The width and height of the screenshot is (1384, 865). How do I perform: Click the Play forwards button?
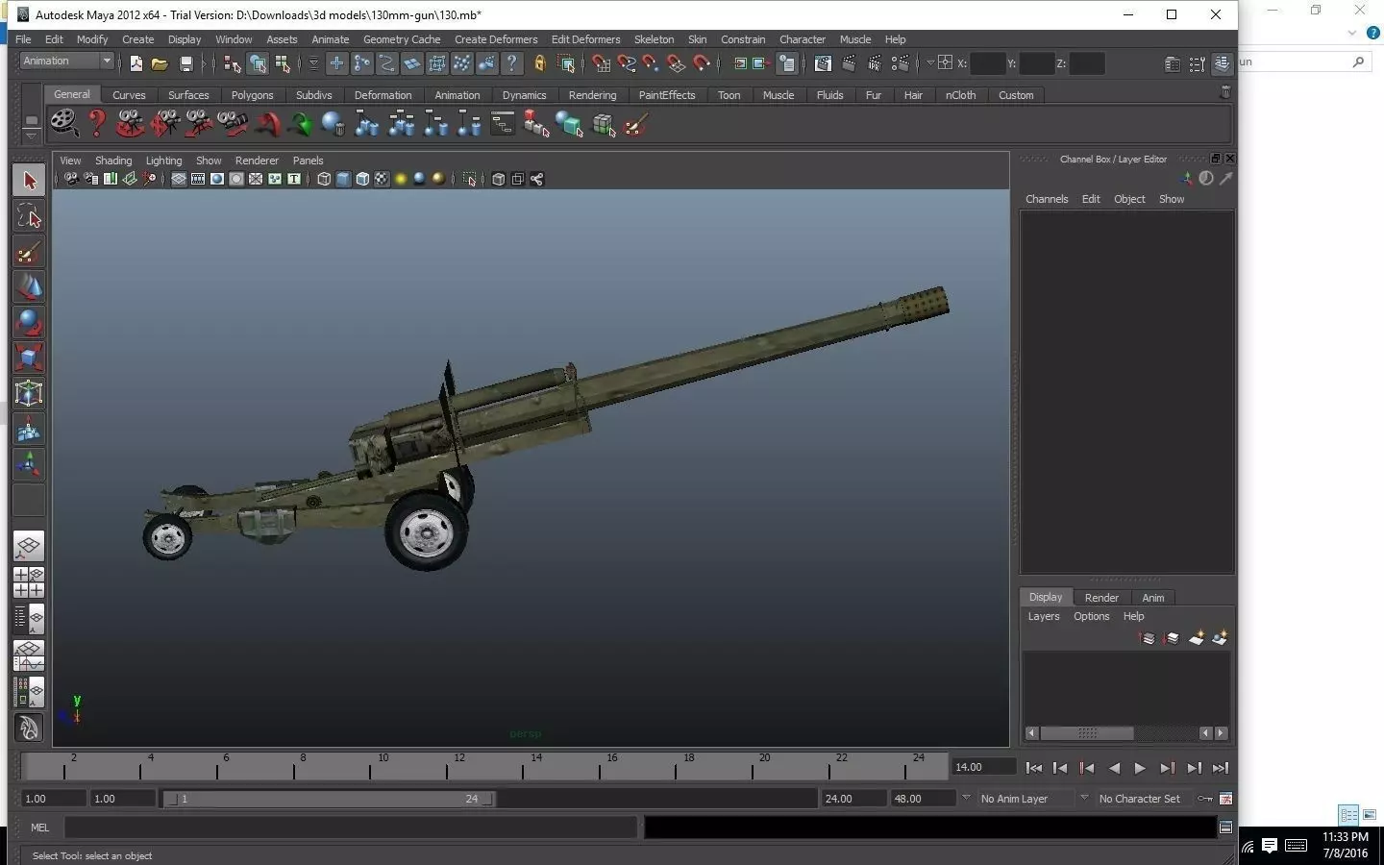coord(1140,768)
